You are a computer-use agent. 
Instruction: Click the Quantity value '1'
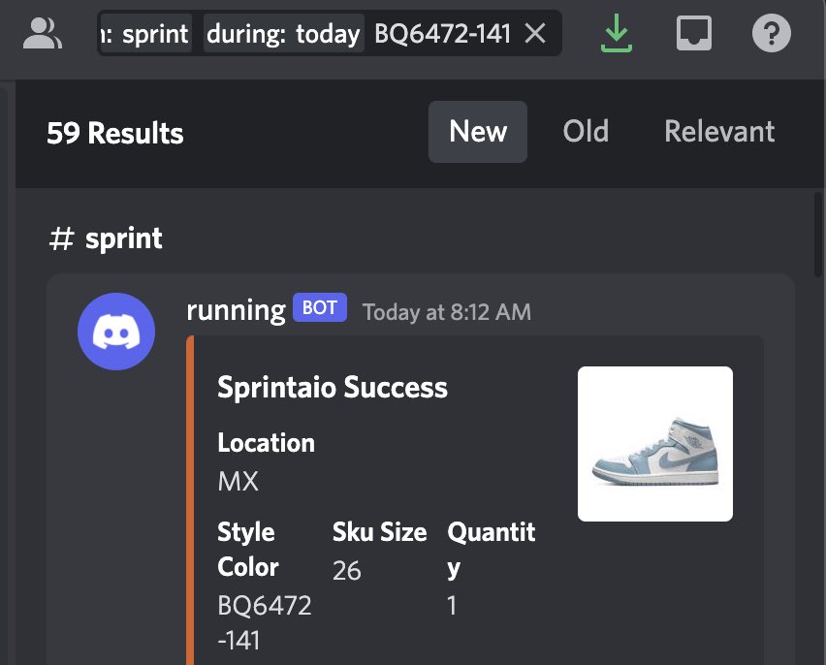pos(452,606)
